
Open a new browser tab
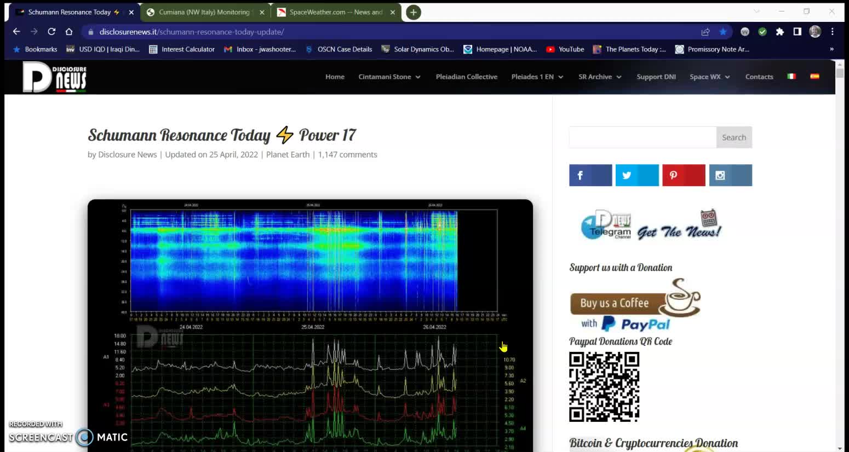tap(414, 12)
